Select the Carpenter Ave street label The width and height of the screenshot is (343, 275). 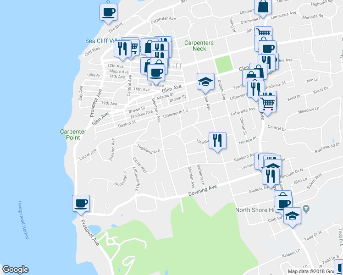click(x=163, y=20)
